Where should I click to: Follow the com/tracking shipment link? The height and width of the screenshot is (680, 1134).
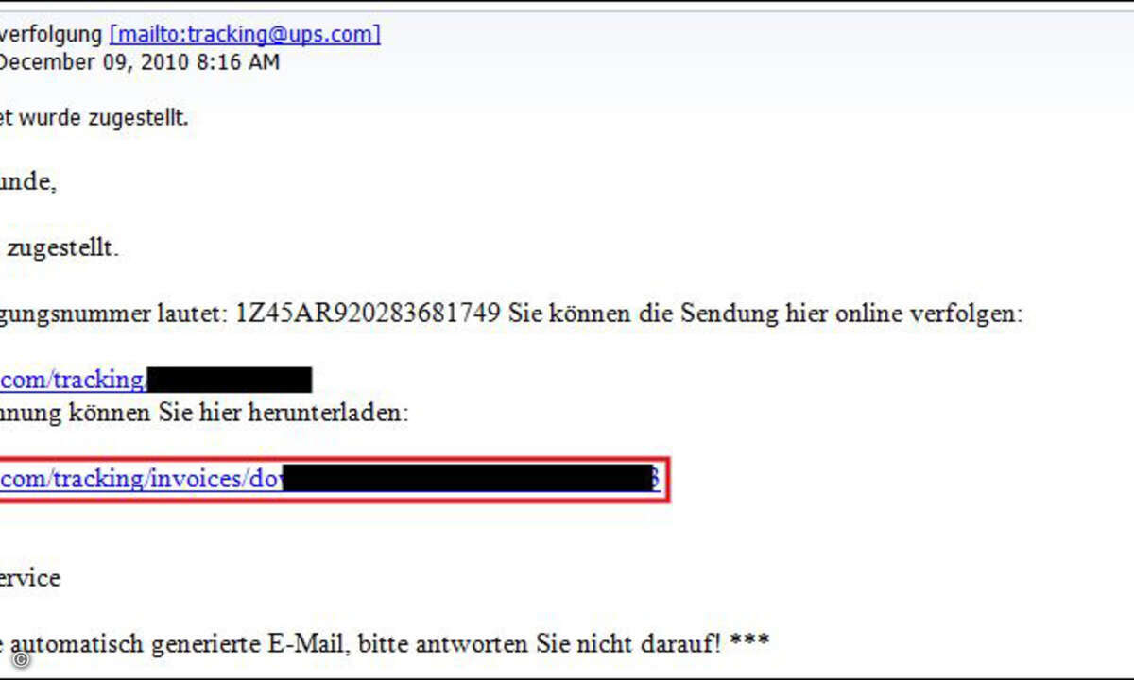pos(73,381)
